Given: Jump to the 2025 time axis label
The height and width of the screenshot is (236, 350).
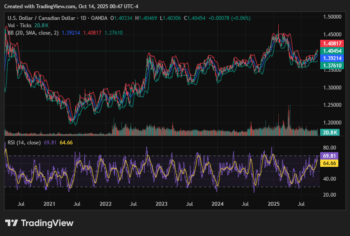Looking at the screenshot, I should tap(274, 204).
